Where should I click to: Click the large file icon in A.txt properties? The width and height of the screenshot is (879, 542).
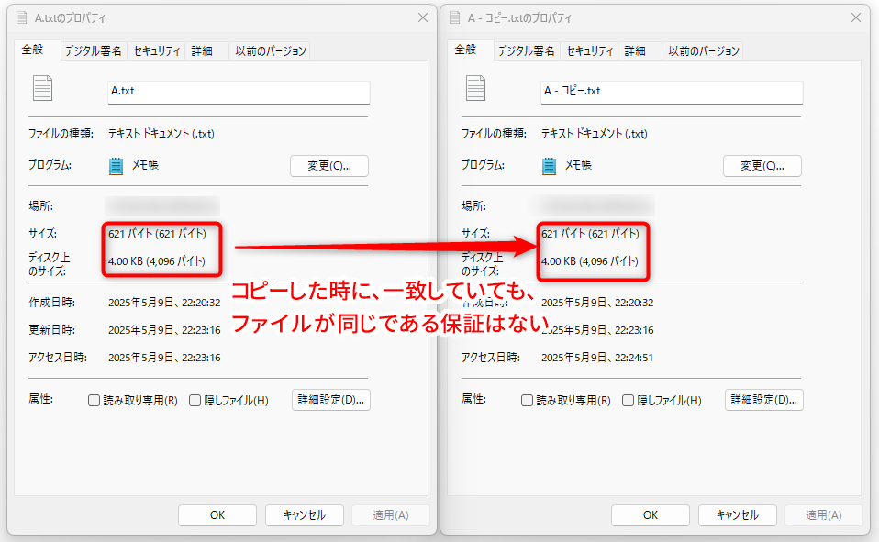[42, 88]
